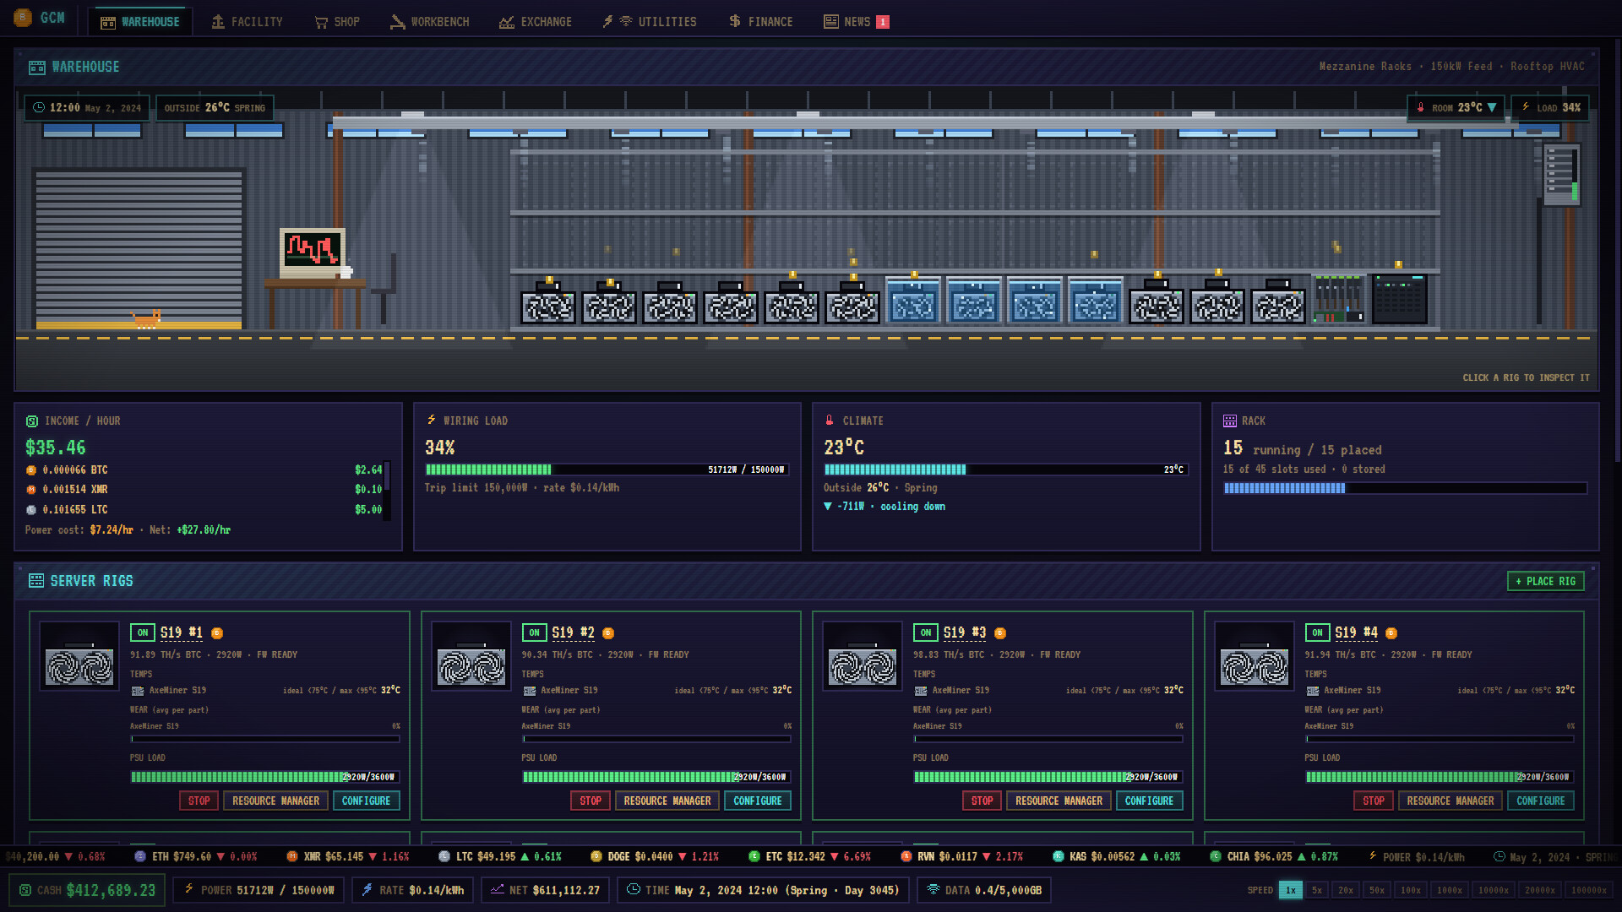This screenshot has height=912, width=1622.
Task: Inspect the first blue-cooled rig on the rack
Action: (913, 300)
